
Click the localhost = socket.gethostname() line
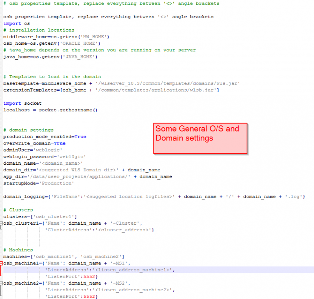tap(50, 110)
